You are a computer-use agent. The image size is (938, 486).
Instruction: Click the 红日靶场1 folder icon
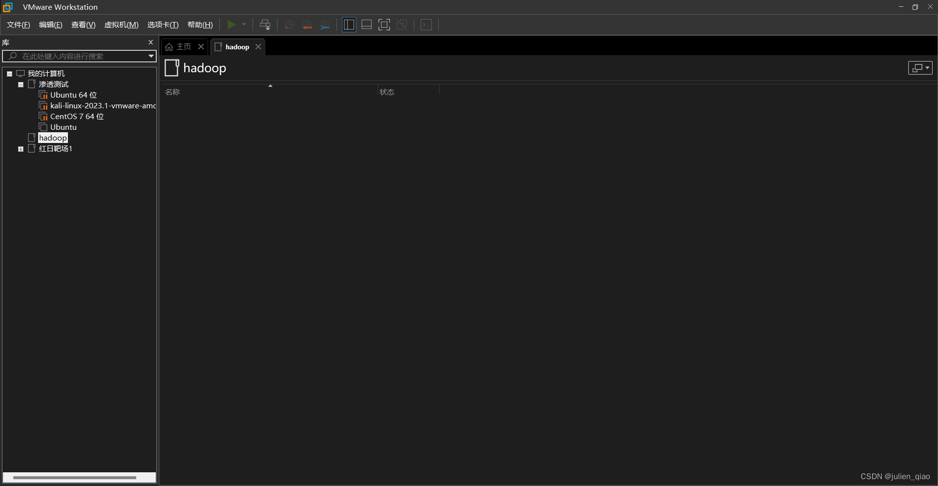(32, 149)
